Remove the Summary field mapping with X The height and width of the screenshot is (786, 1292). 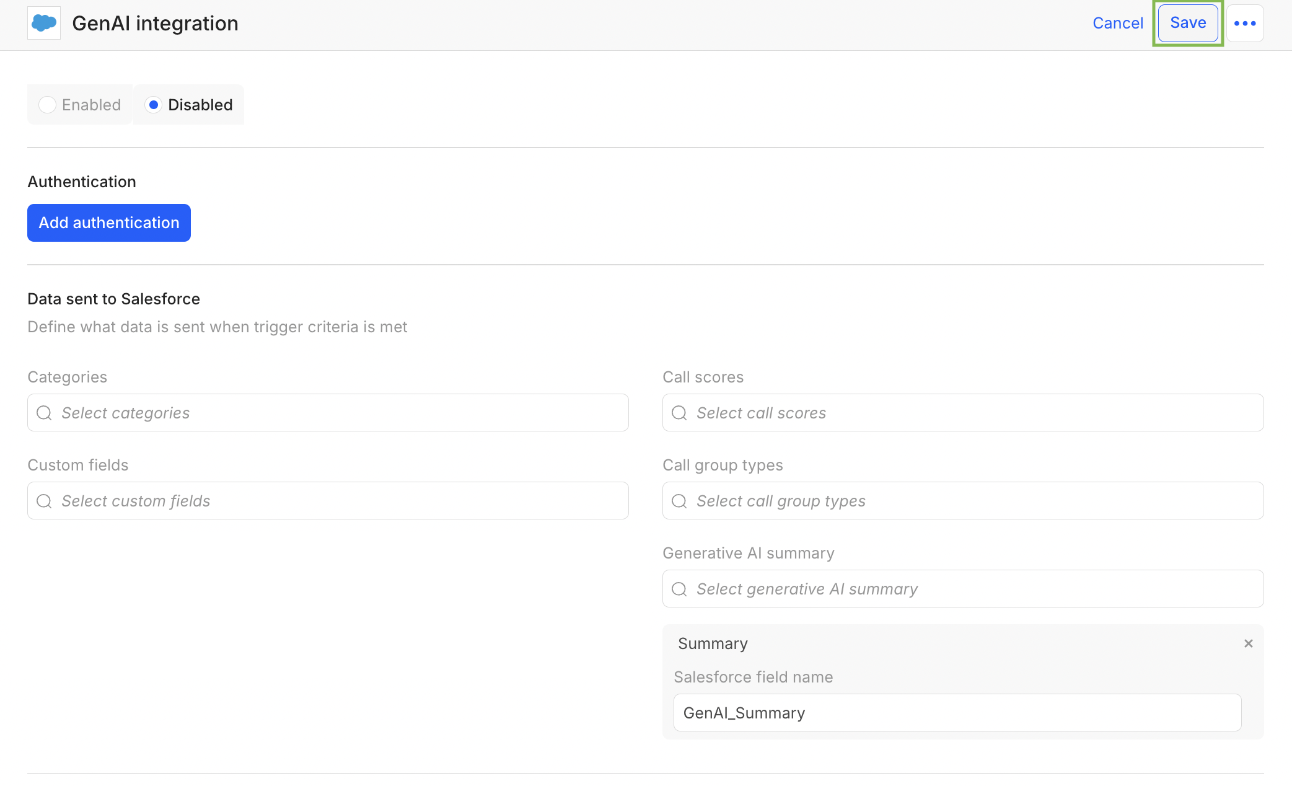(x=1249, y=643)
